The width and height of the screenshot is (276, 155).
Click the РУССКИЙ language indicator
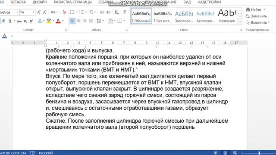[x=46, y=153]
